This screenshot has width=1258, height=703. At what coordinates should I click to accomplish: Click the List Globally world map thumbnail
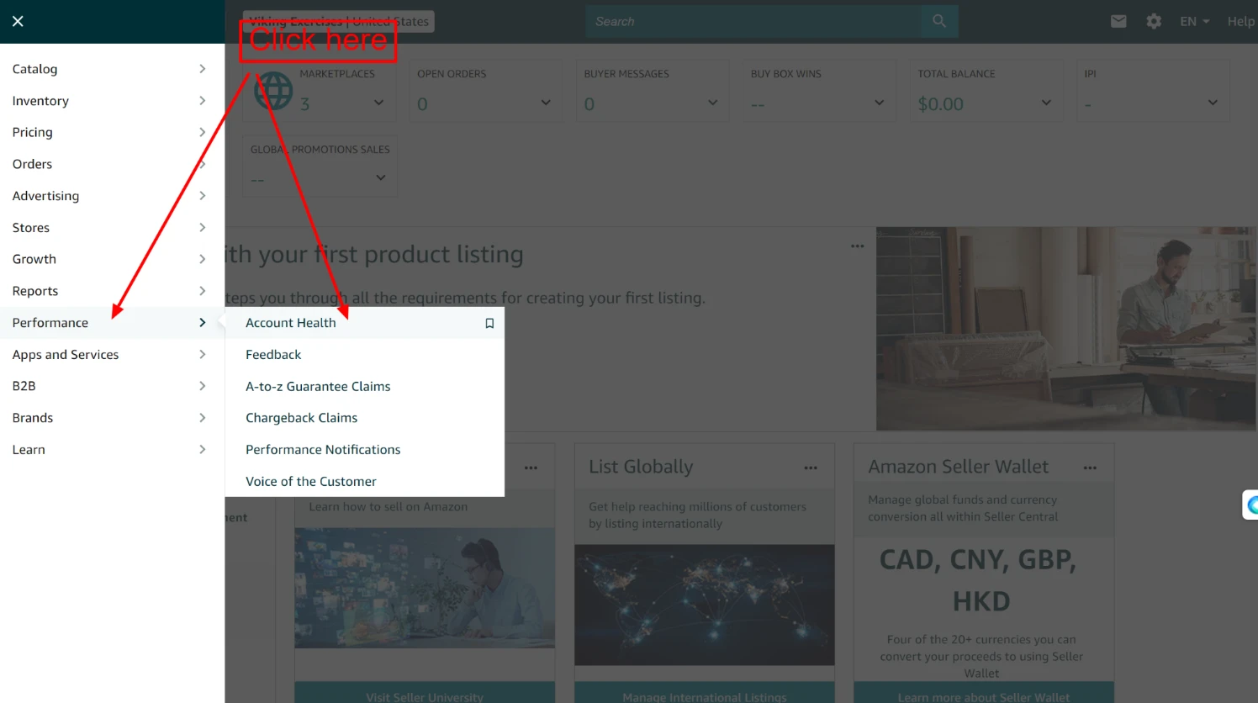tap(705, 605)
